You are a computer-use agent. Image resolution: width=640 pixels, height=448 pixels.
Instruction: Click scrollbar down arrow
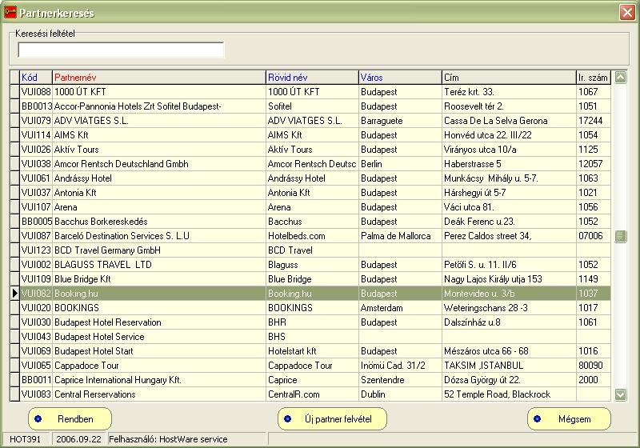tap(620, 394)
